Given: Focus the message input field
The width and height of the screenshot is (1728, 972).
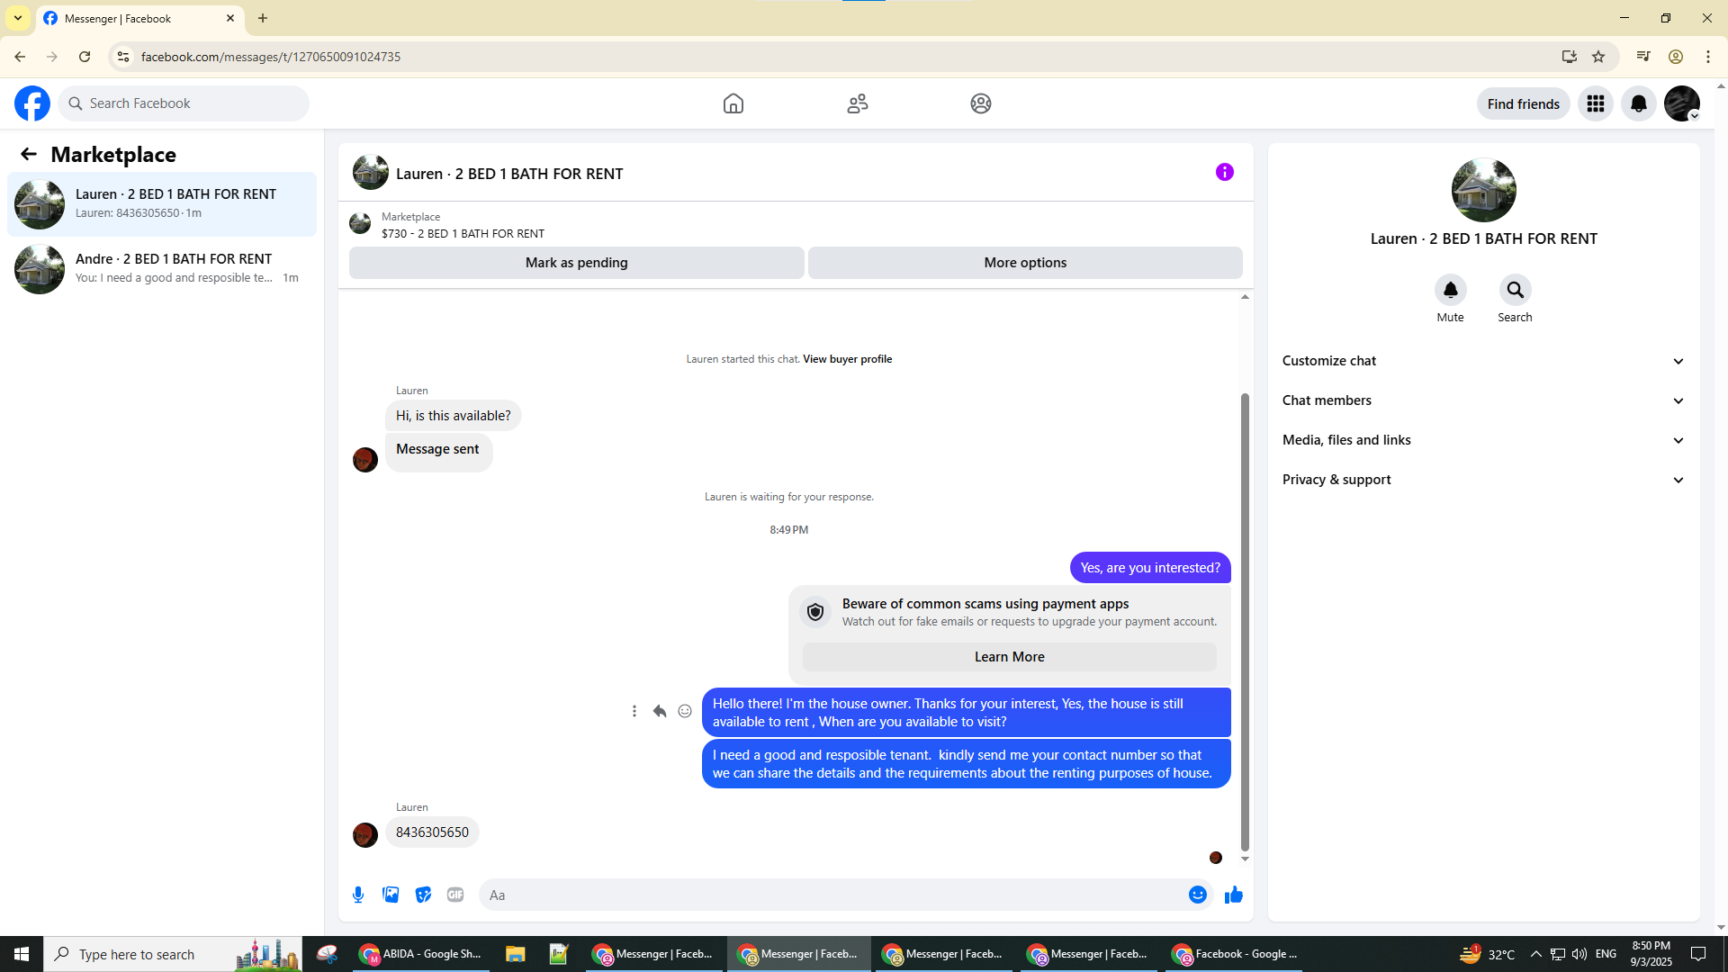Looking at the screenshot, I should (833, 895).
